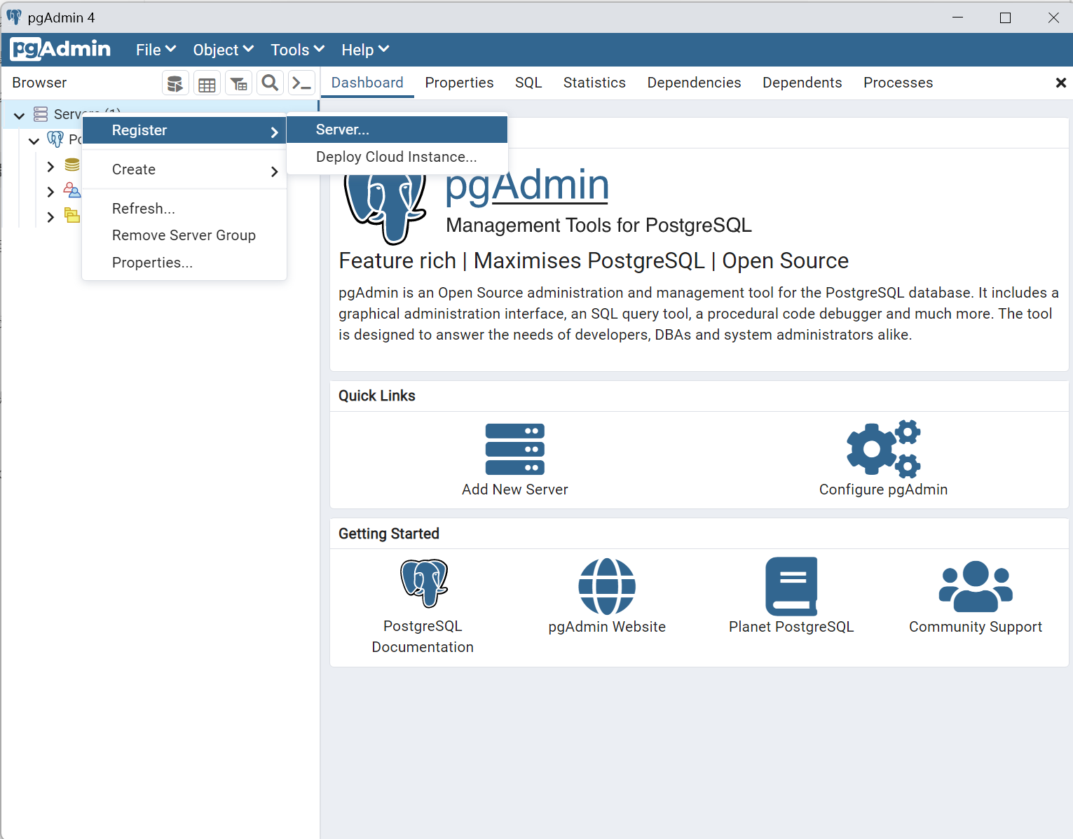Click the Configure pgAdmin gears icon

884,449
